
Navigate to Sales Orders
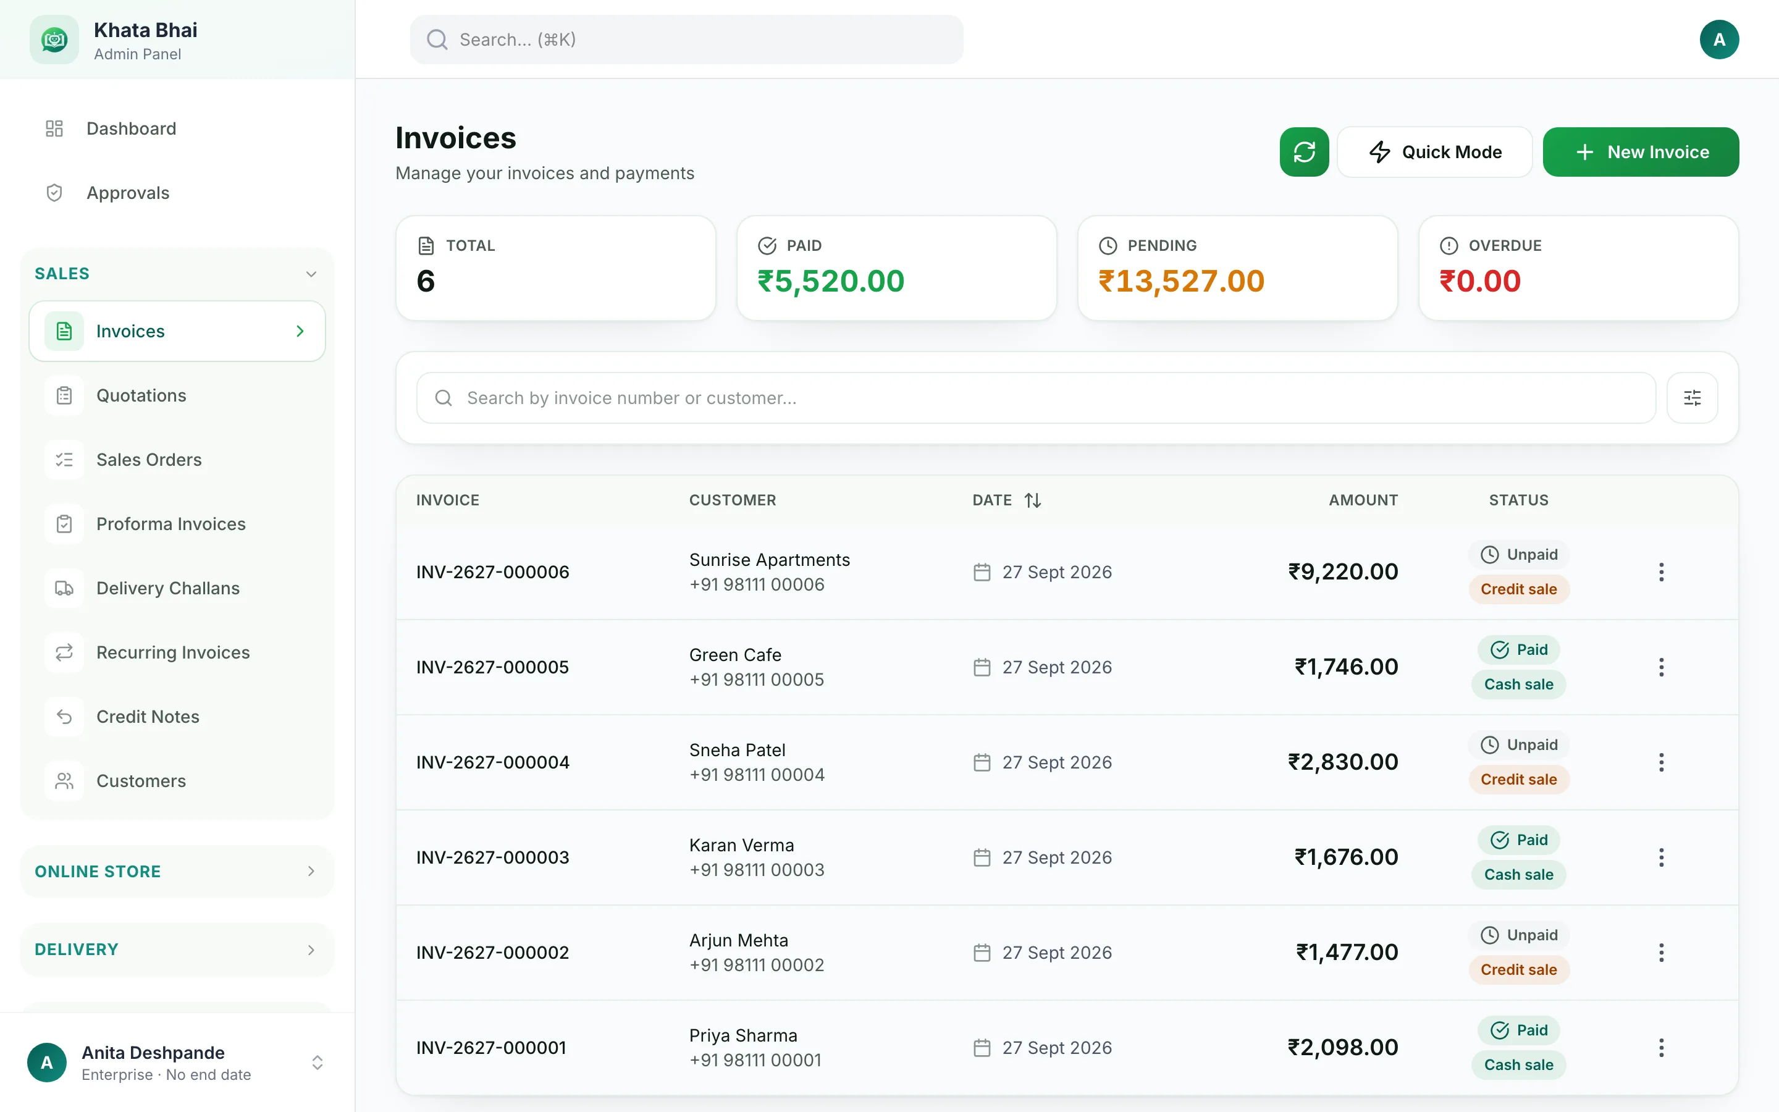tap(177, 460)
